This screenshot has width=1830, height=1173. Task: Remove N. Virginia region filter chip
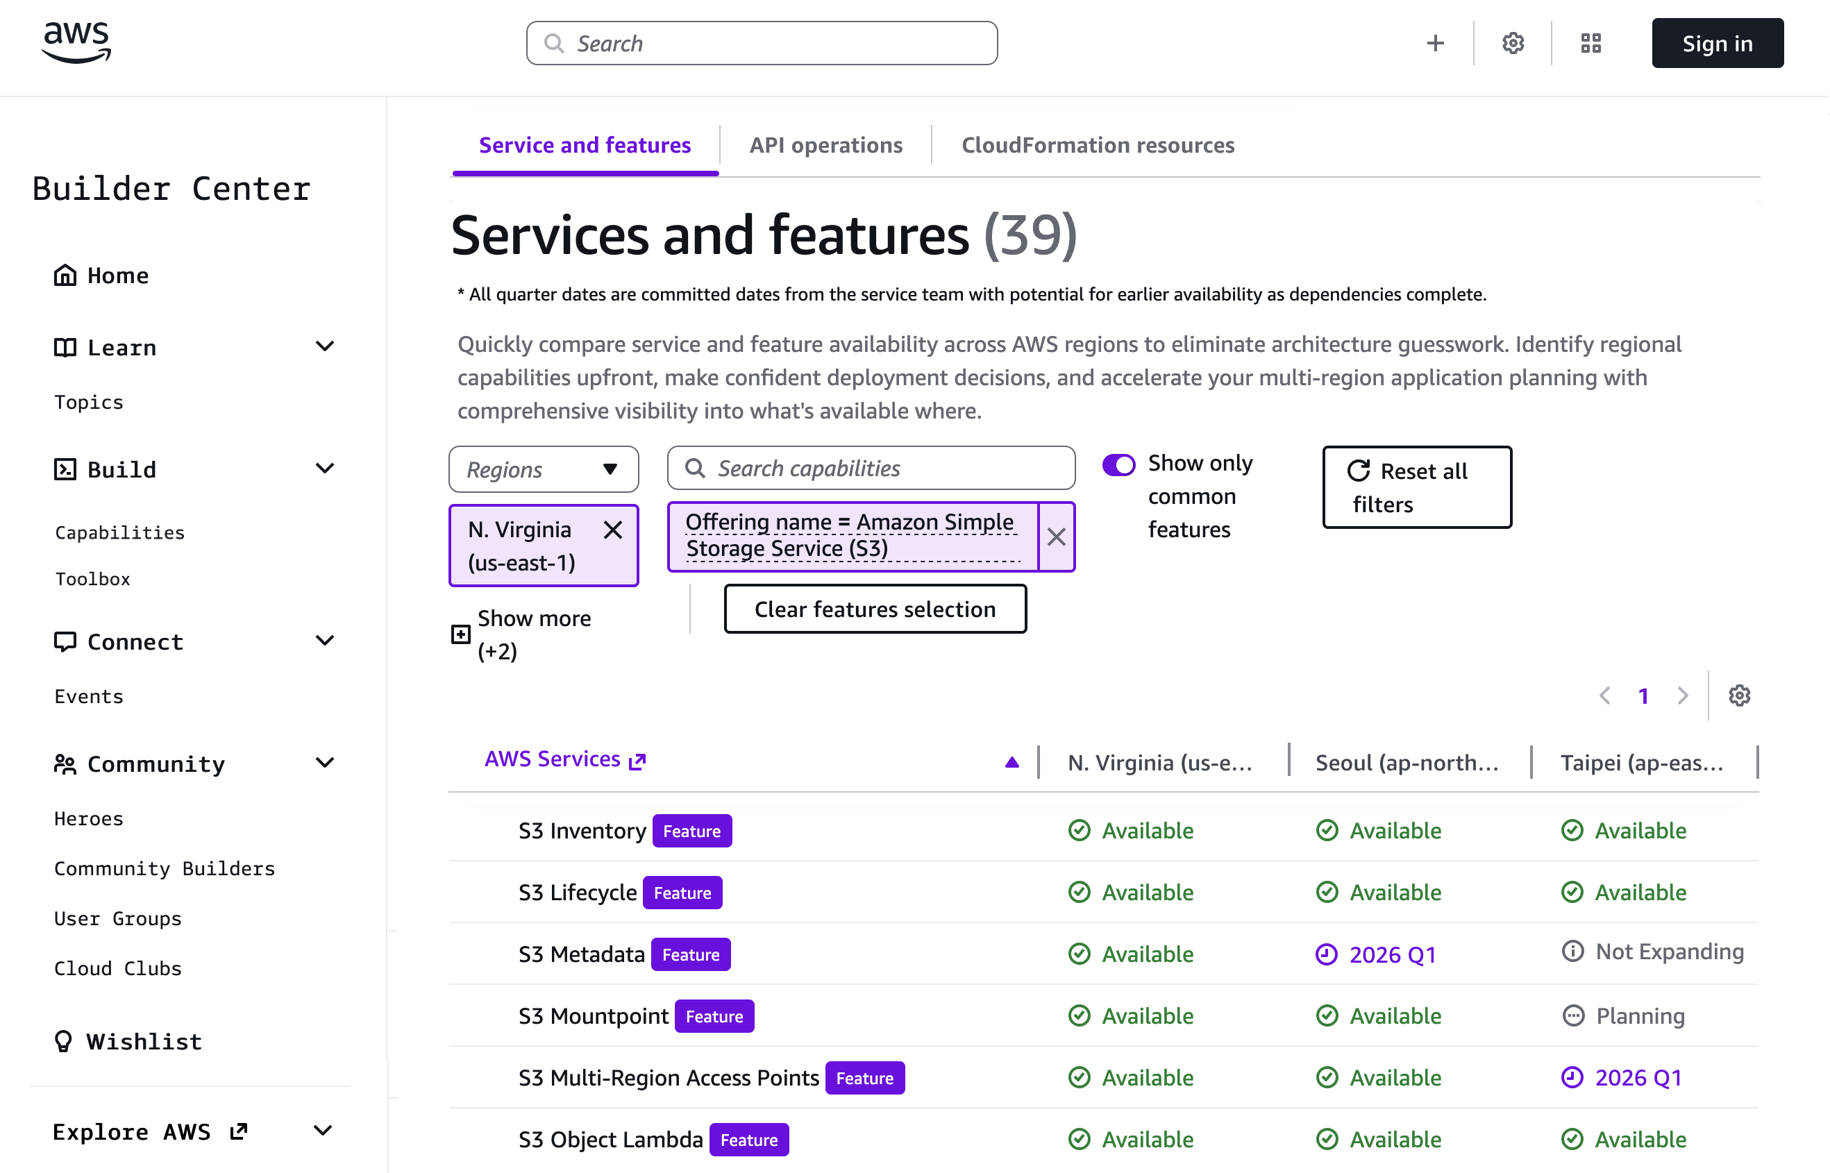coord(612,530)
